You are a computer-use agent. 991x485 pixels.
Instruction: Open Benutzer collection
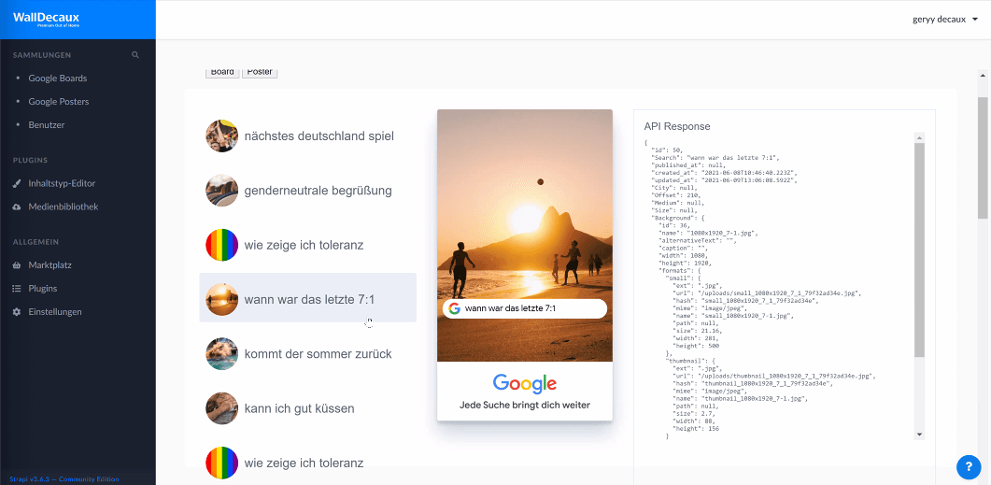(47, 124)
